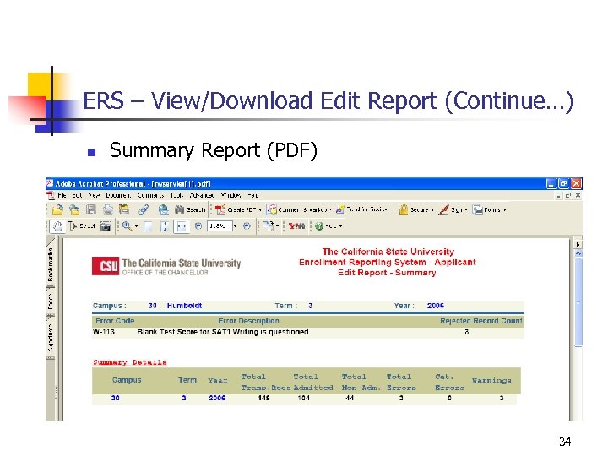Click the Zoom Out minus button
The image size is (608, 456).
198,225
